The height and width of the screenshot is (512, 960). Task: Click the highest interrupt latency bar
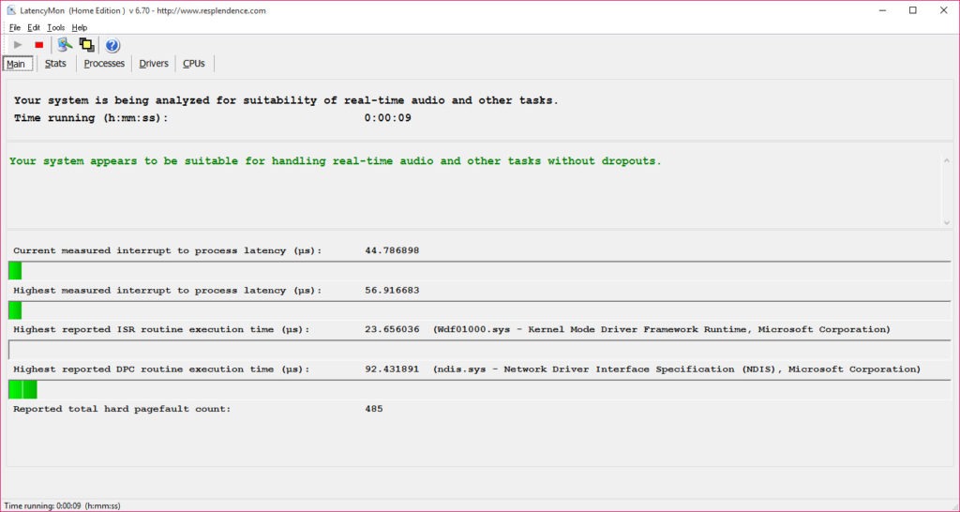pyautogui.click(x=479, y=309)
